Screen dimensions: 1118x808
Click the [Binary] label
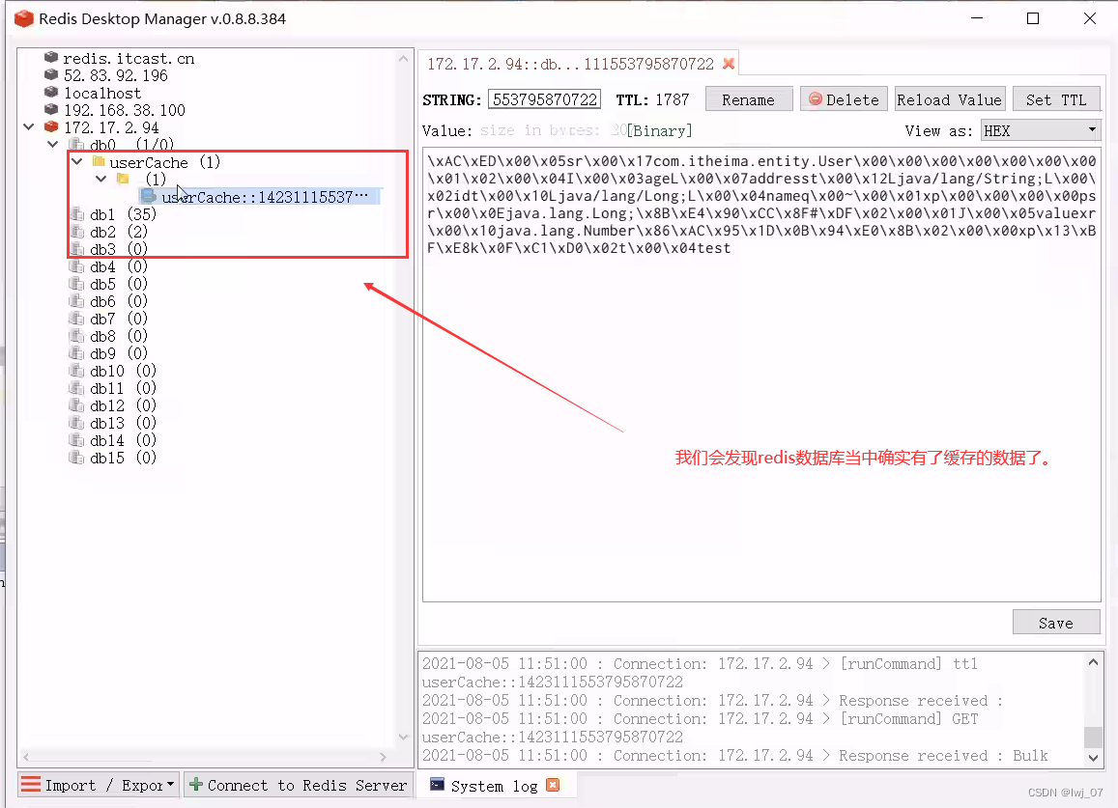coord(660,131)
